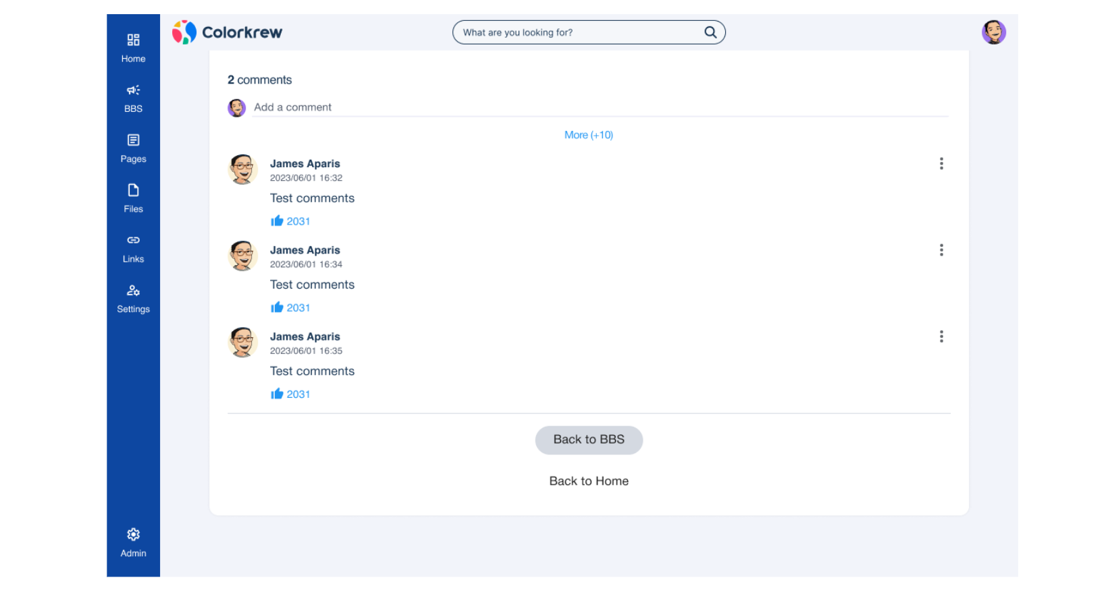1108x590 pixels.
Task: Click the search magnifier icon
Action: tap(710, 32)
